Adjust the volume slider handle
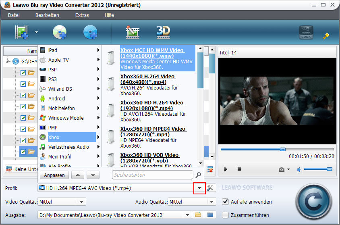This screenshot has height=225, width=340. 330,169
